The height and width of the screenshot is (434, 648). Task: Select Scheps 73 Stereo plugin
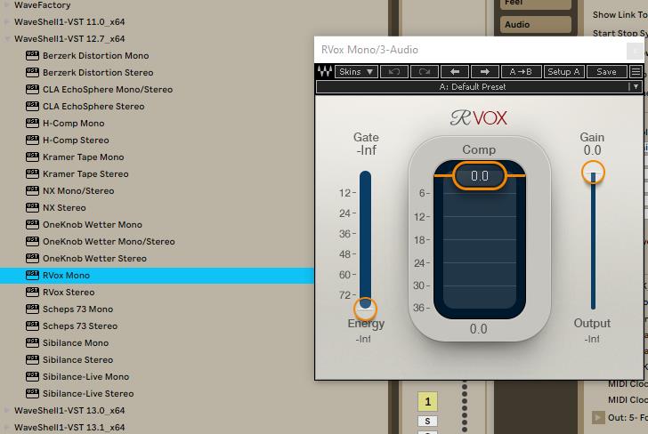pyautogui.click(x=80, y=326)
